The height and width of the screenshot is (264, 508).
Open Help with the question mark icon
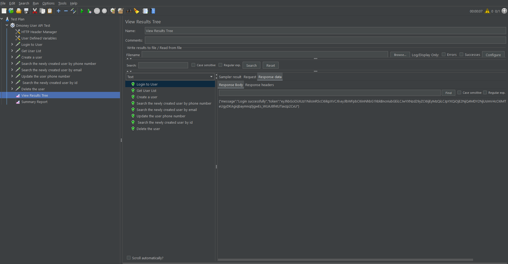pyautogui.click(x=153, y=11)
